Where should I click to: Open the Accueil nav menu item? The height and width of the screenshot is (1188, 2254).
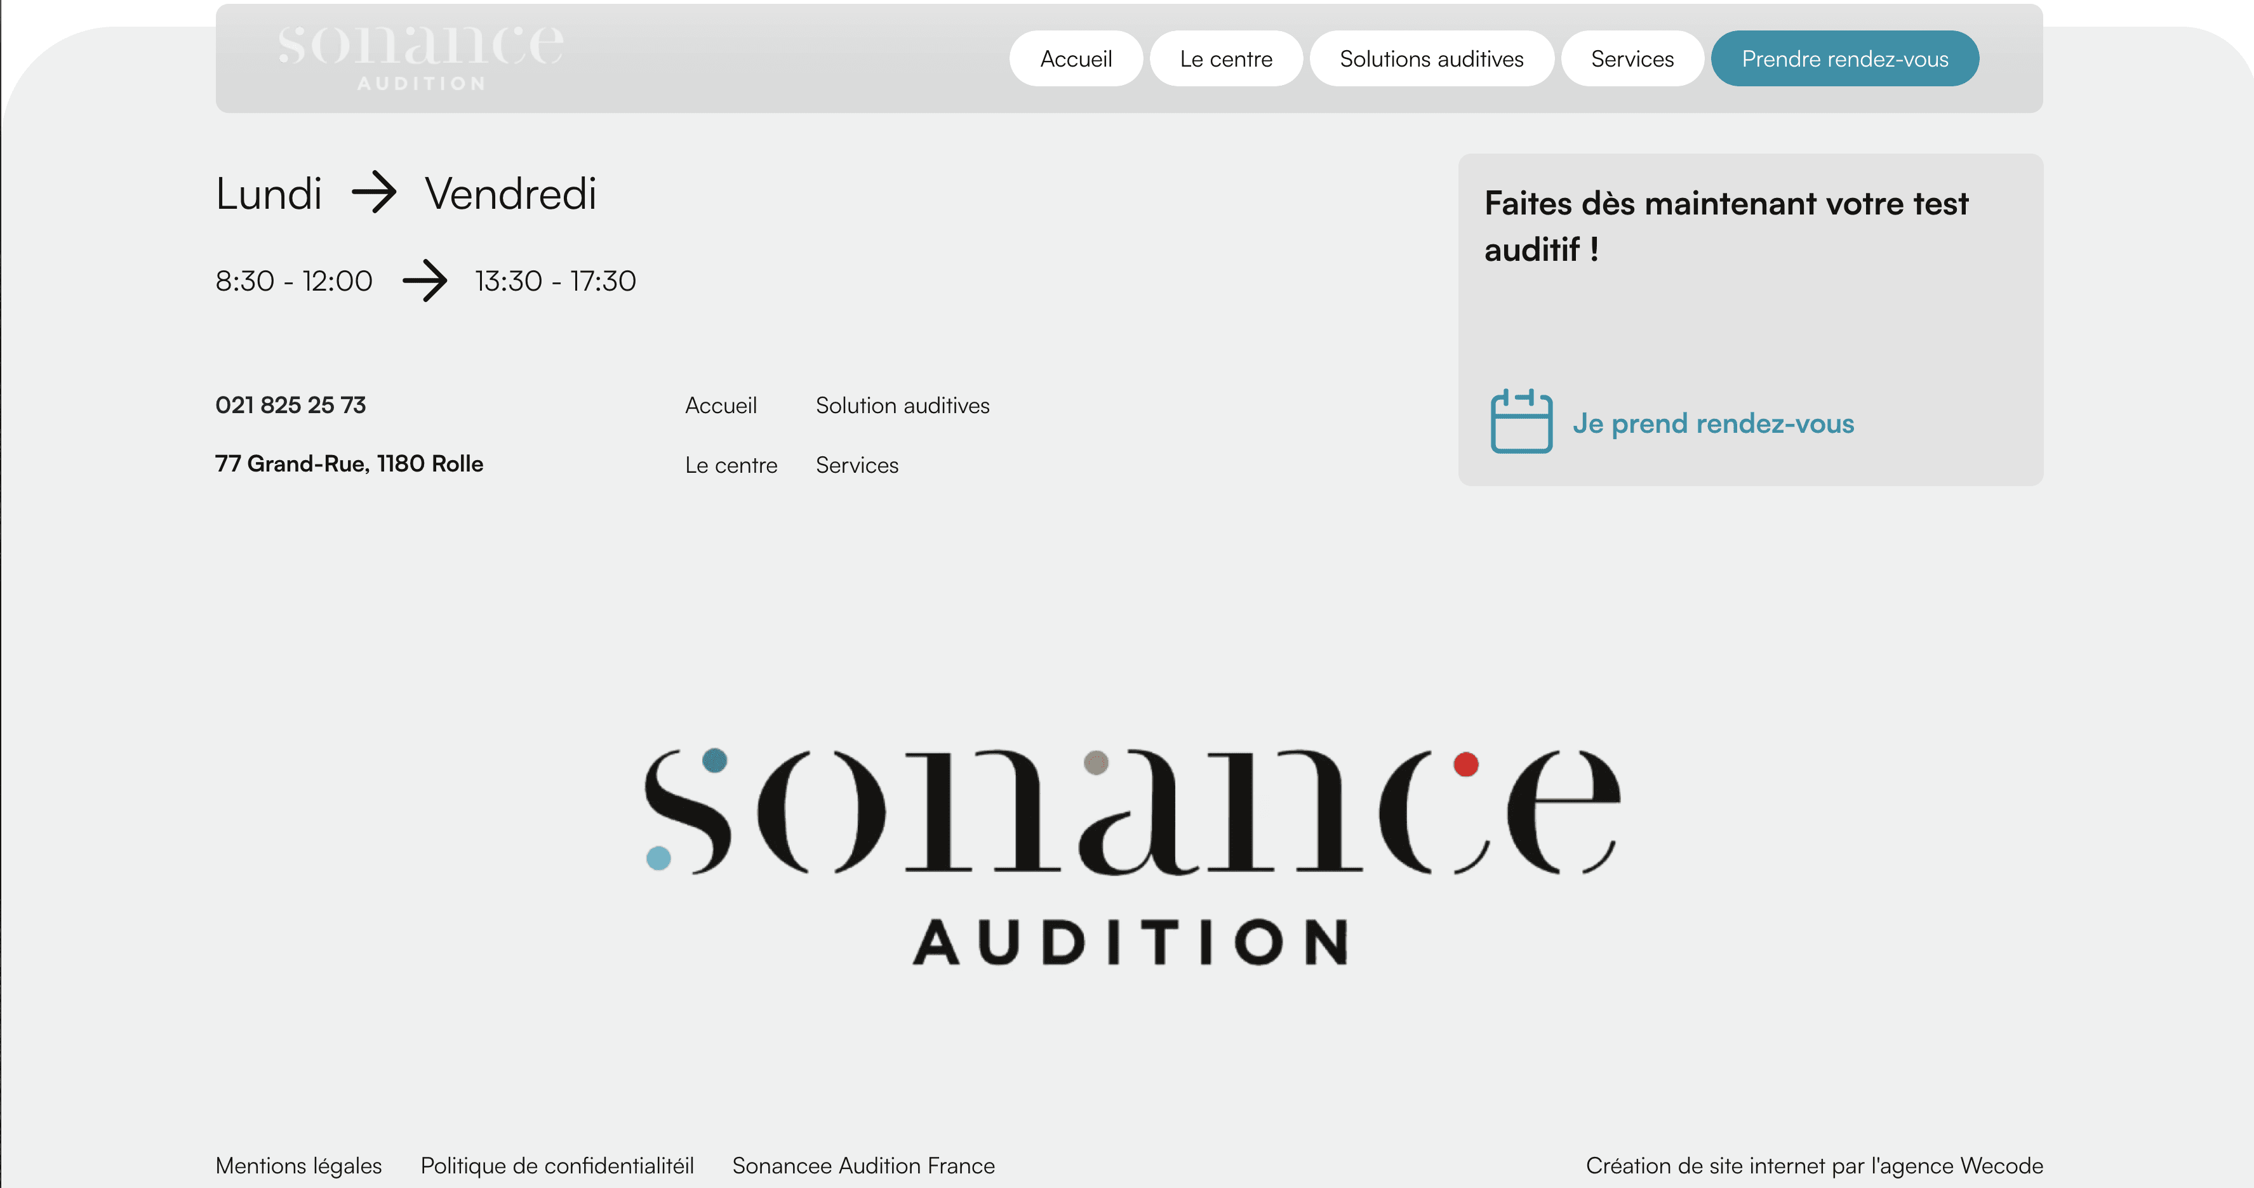click(1076, 58)
